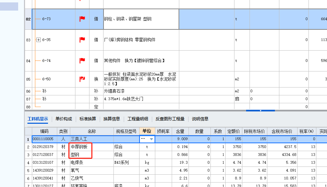Click the red flag icon in row 6-73
The height and width of the screenshot is (187, 327).
tap(82, 19)
